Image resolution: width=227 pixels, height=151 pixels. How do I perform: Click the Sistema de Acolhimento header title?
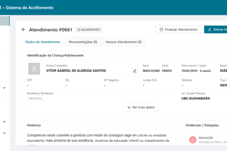[28, 8]
